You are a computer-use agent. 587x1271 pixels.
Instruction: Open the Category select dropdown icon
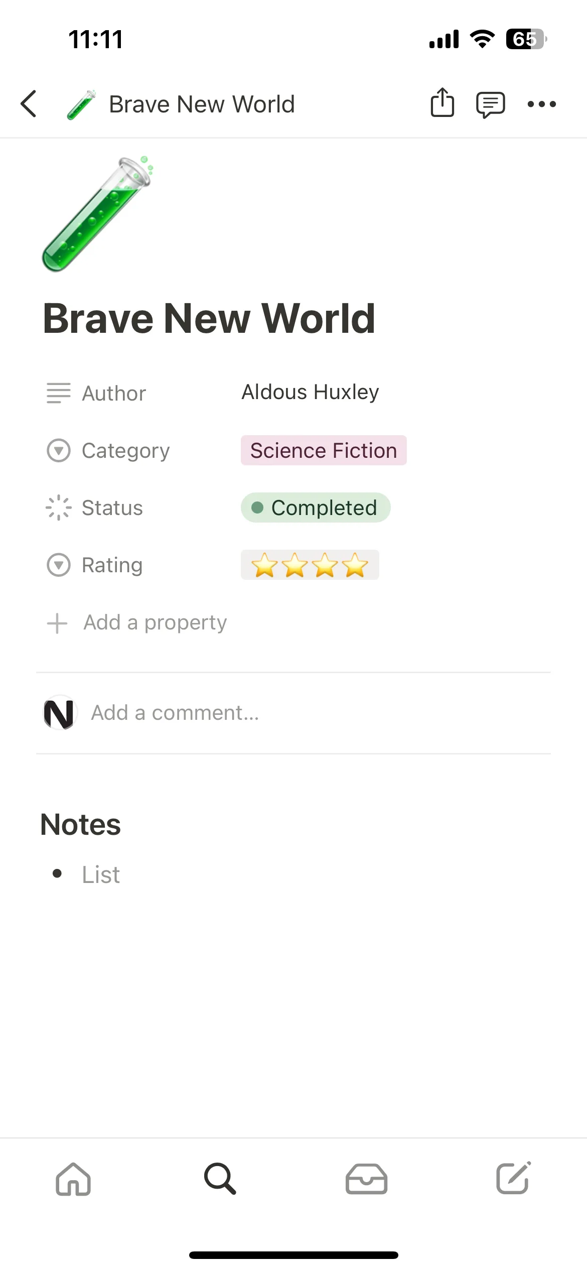59,450
